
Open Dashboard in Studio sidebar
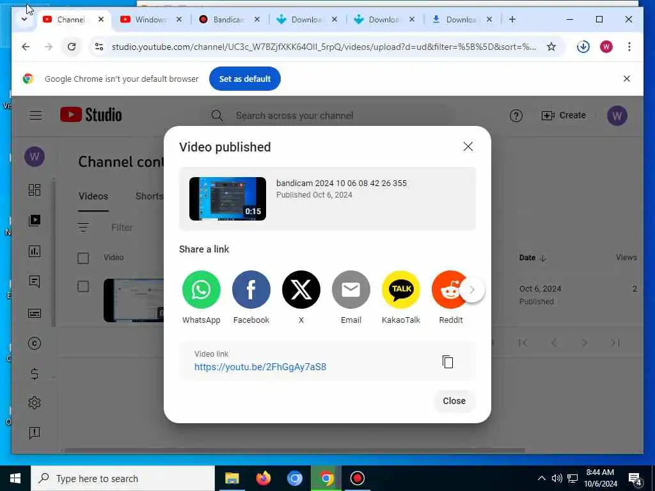[x=35, y=189]
